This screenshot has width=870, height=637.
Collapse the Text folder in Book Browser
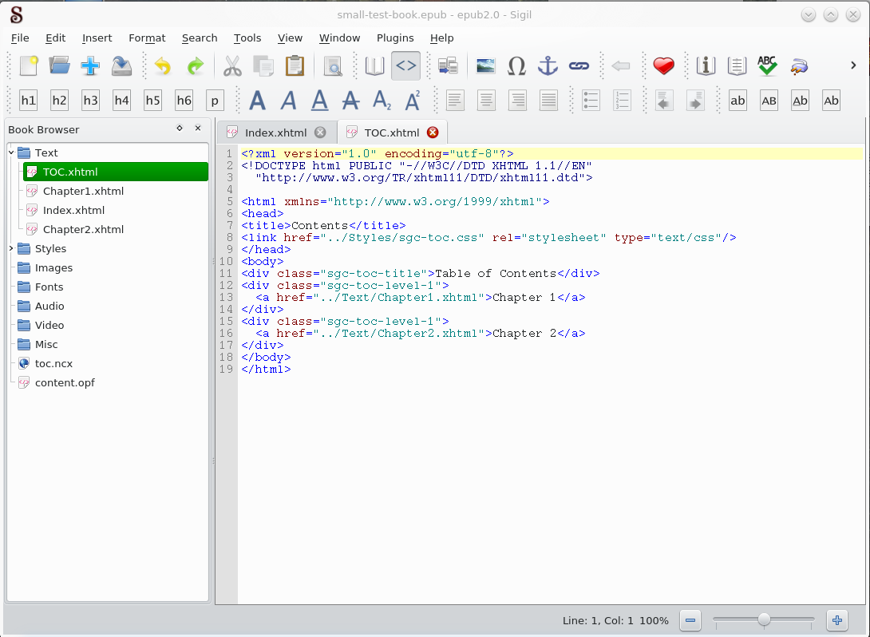(x=11, y=152)
